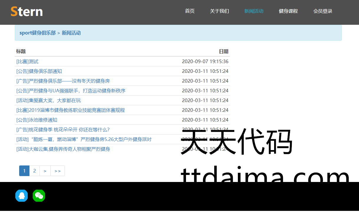
Task: Open the 会员登录 page
Action: (323, 11)
